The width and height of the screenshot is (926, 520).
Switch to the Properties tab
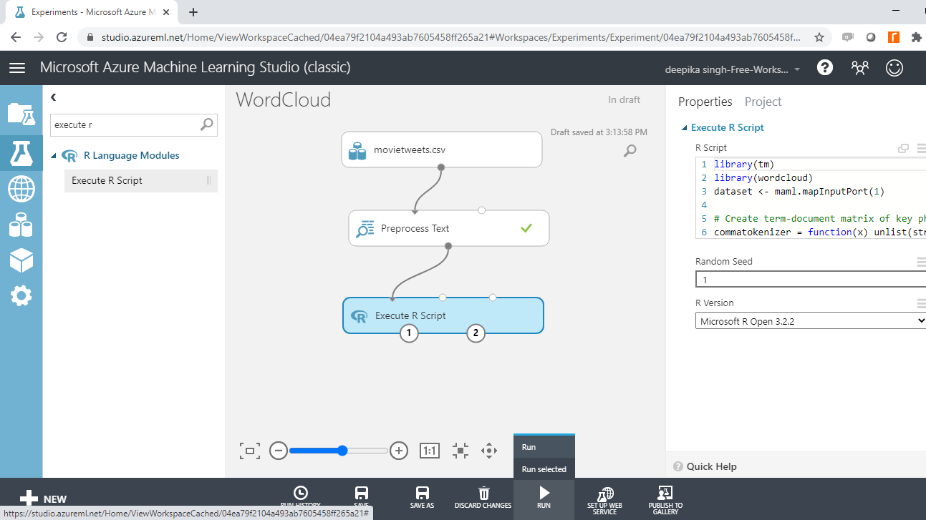point(705,102)
